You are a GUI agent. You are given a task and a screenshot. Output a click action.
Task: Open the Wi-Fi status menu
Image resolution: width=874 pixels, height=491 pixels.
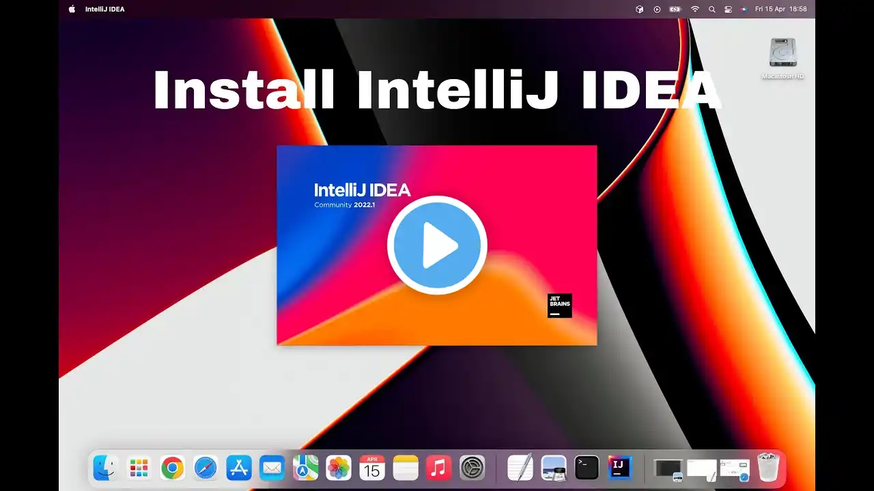695,10
